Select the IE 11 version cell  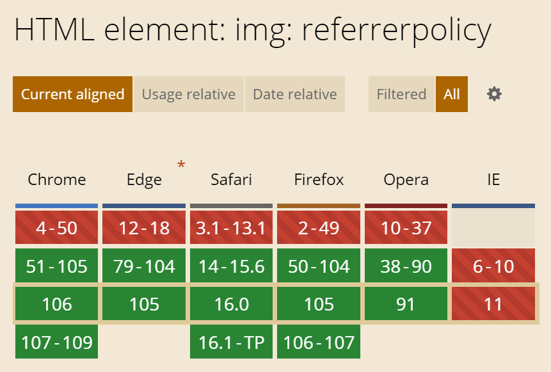click(493, 303)
